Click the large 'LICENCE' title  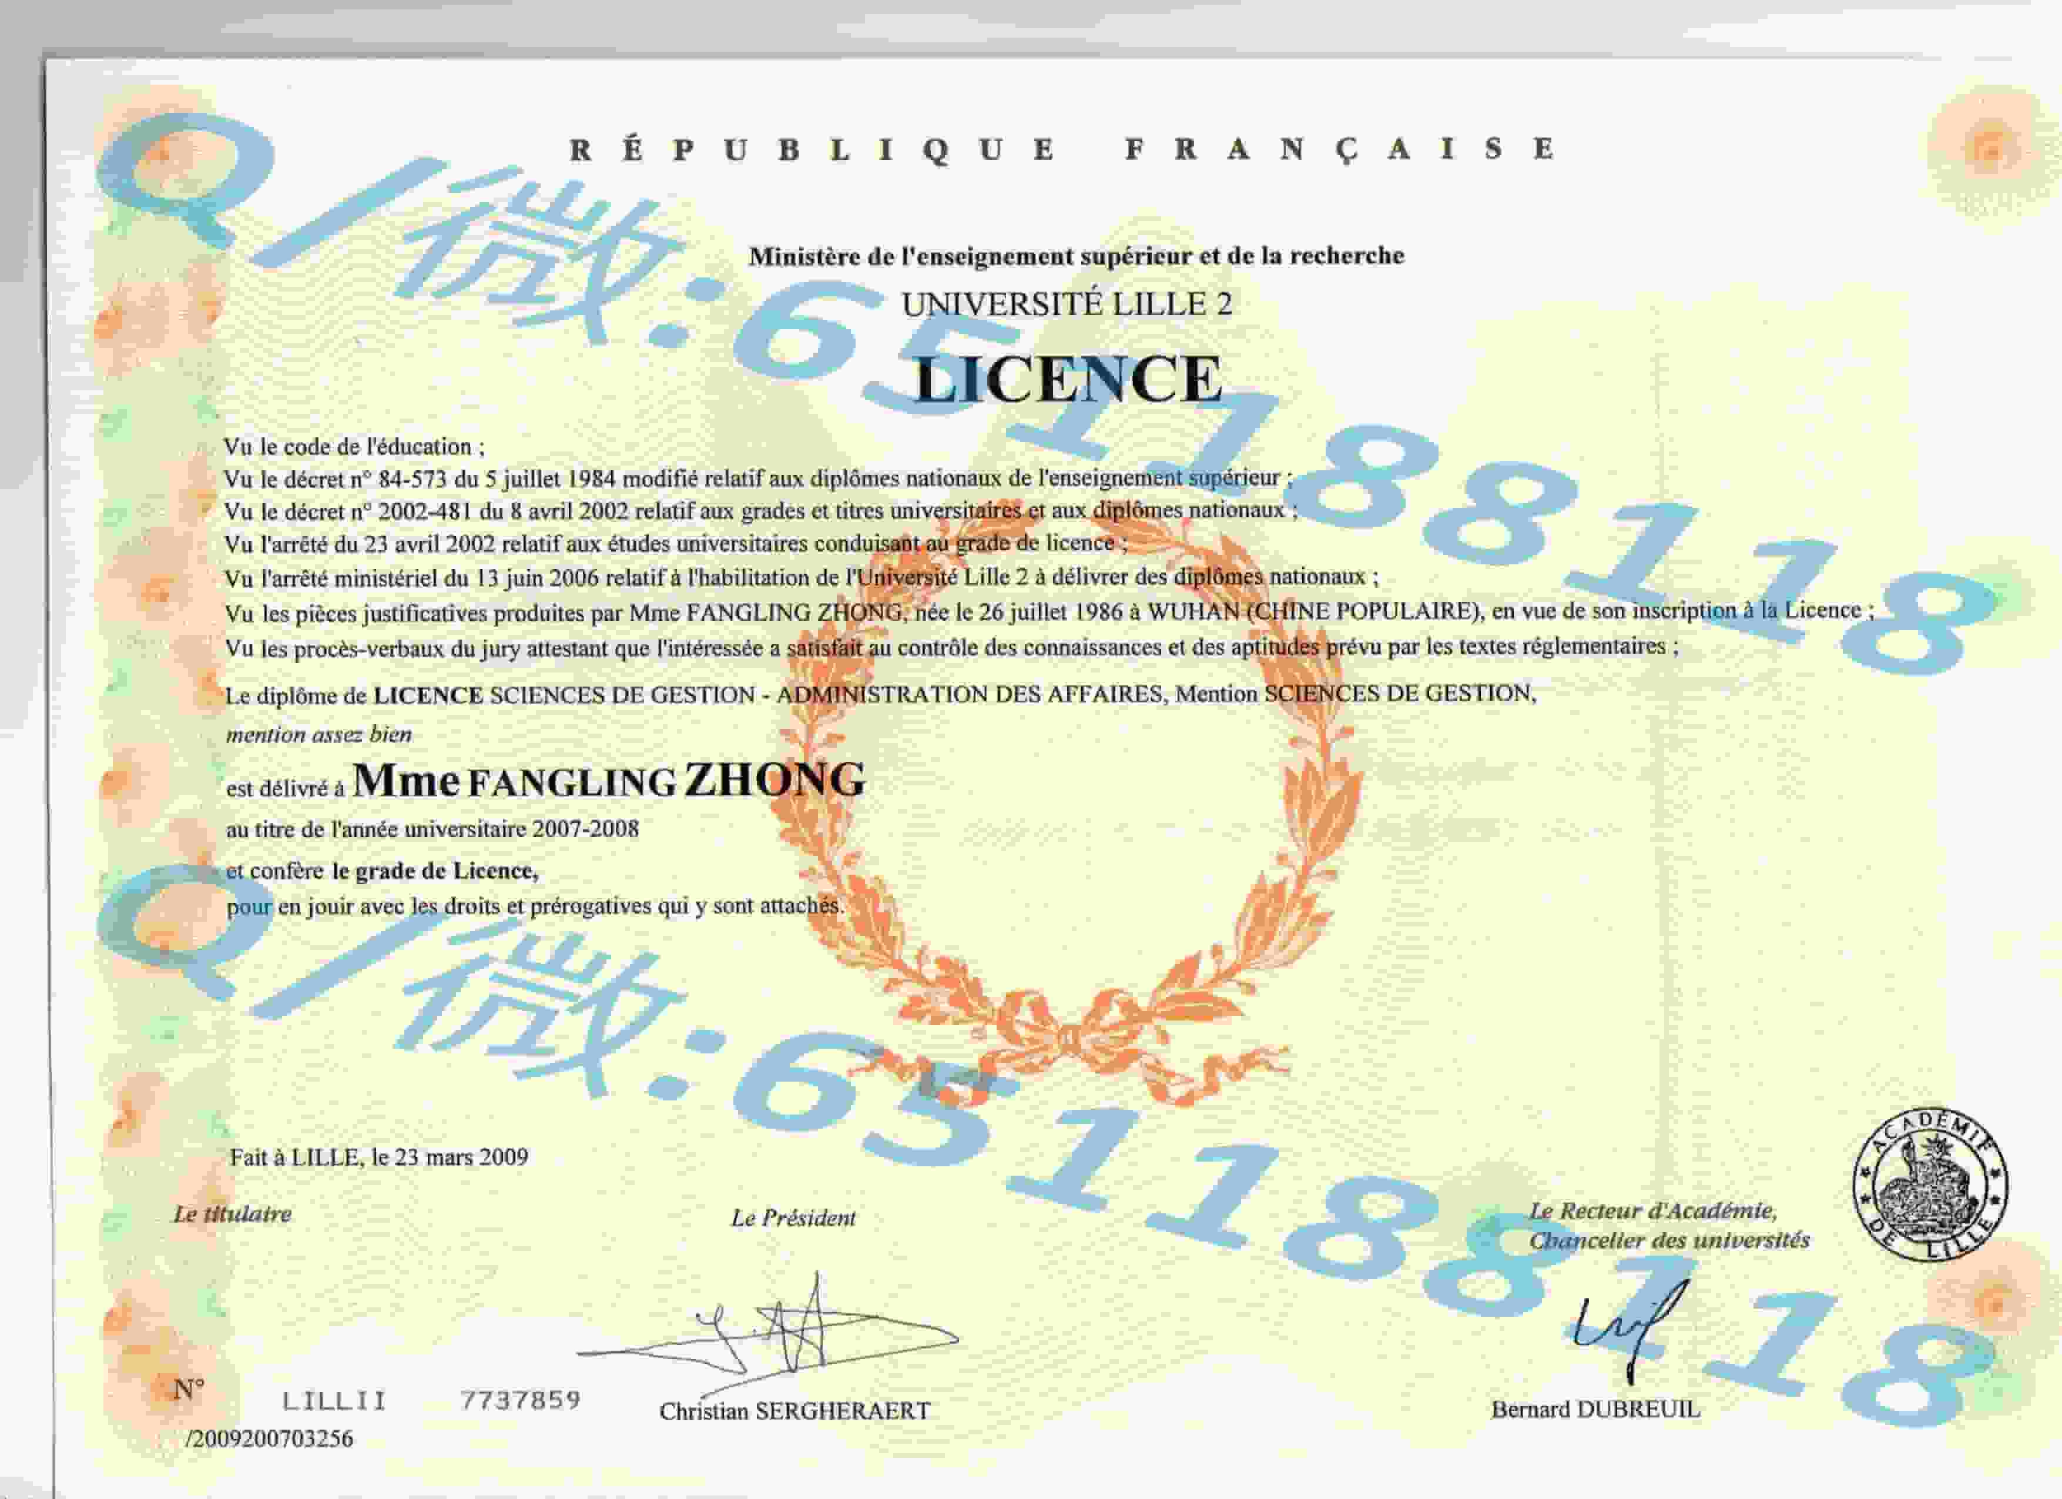pyautogui.click(x=1068, y=379)
